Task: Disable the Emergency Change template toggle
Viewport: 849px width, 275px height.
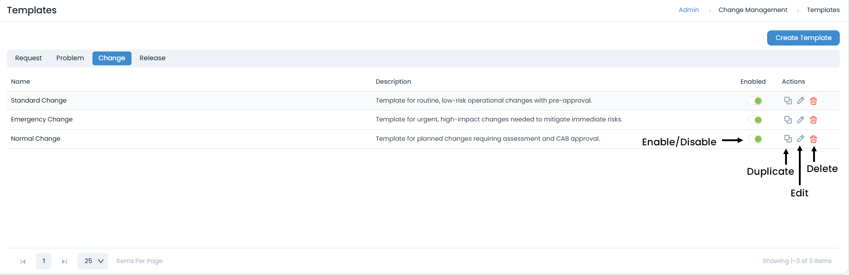Action: [x=755, y=120]
